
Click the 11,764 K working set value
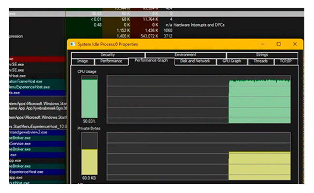click(150, 19)
